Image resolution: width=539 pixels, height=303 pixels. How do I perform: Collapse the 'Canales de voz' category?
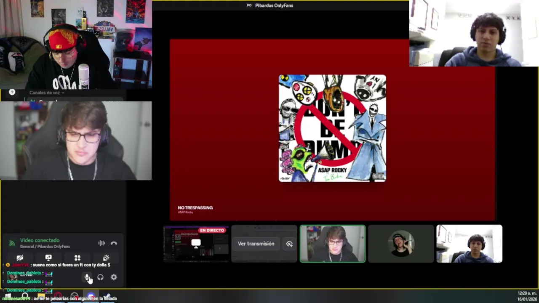pos(47,93)
